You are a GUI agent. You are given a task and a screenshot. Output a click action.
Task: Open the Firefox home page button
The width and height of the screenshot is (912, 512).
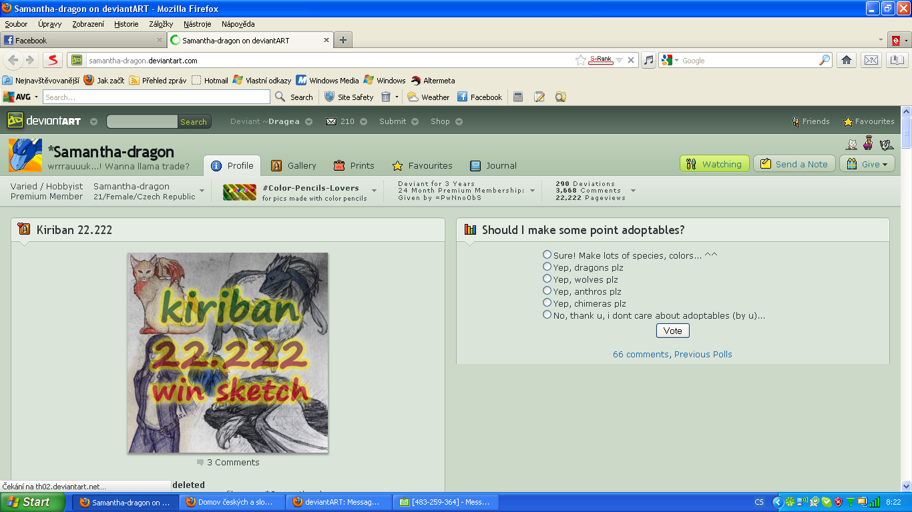847,60
